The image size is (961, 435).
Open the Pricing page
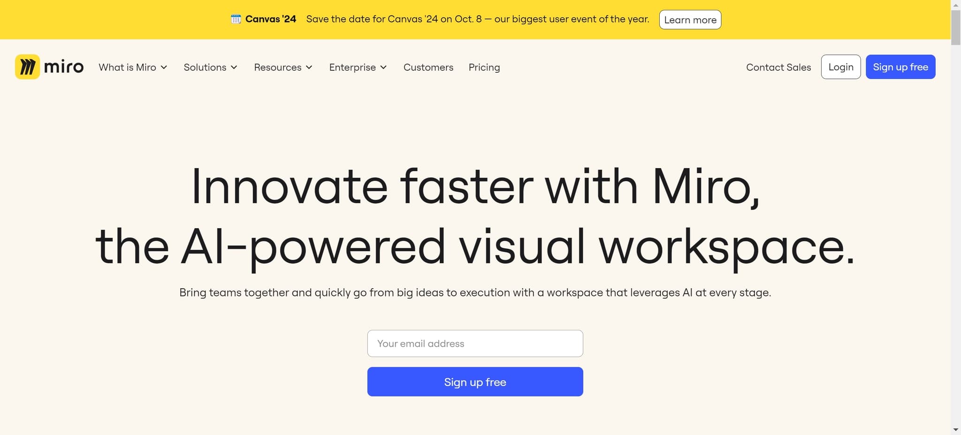point(484,67)
